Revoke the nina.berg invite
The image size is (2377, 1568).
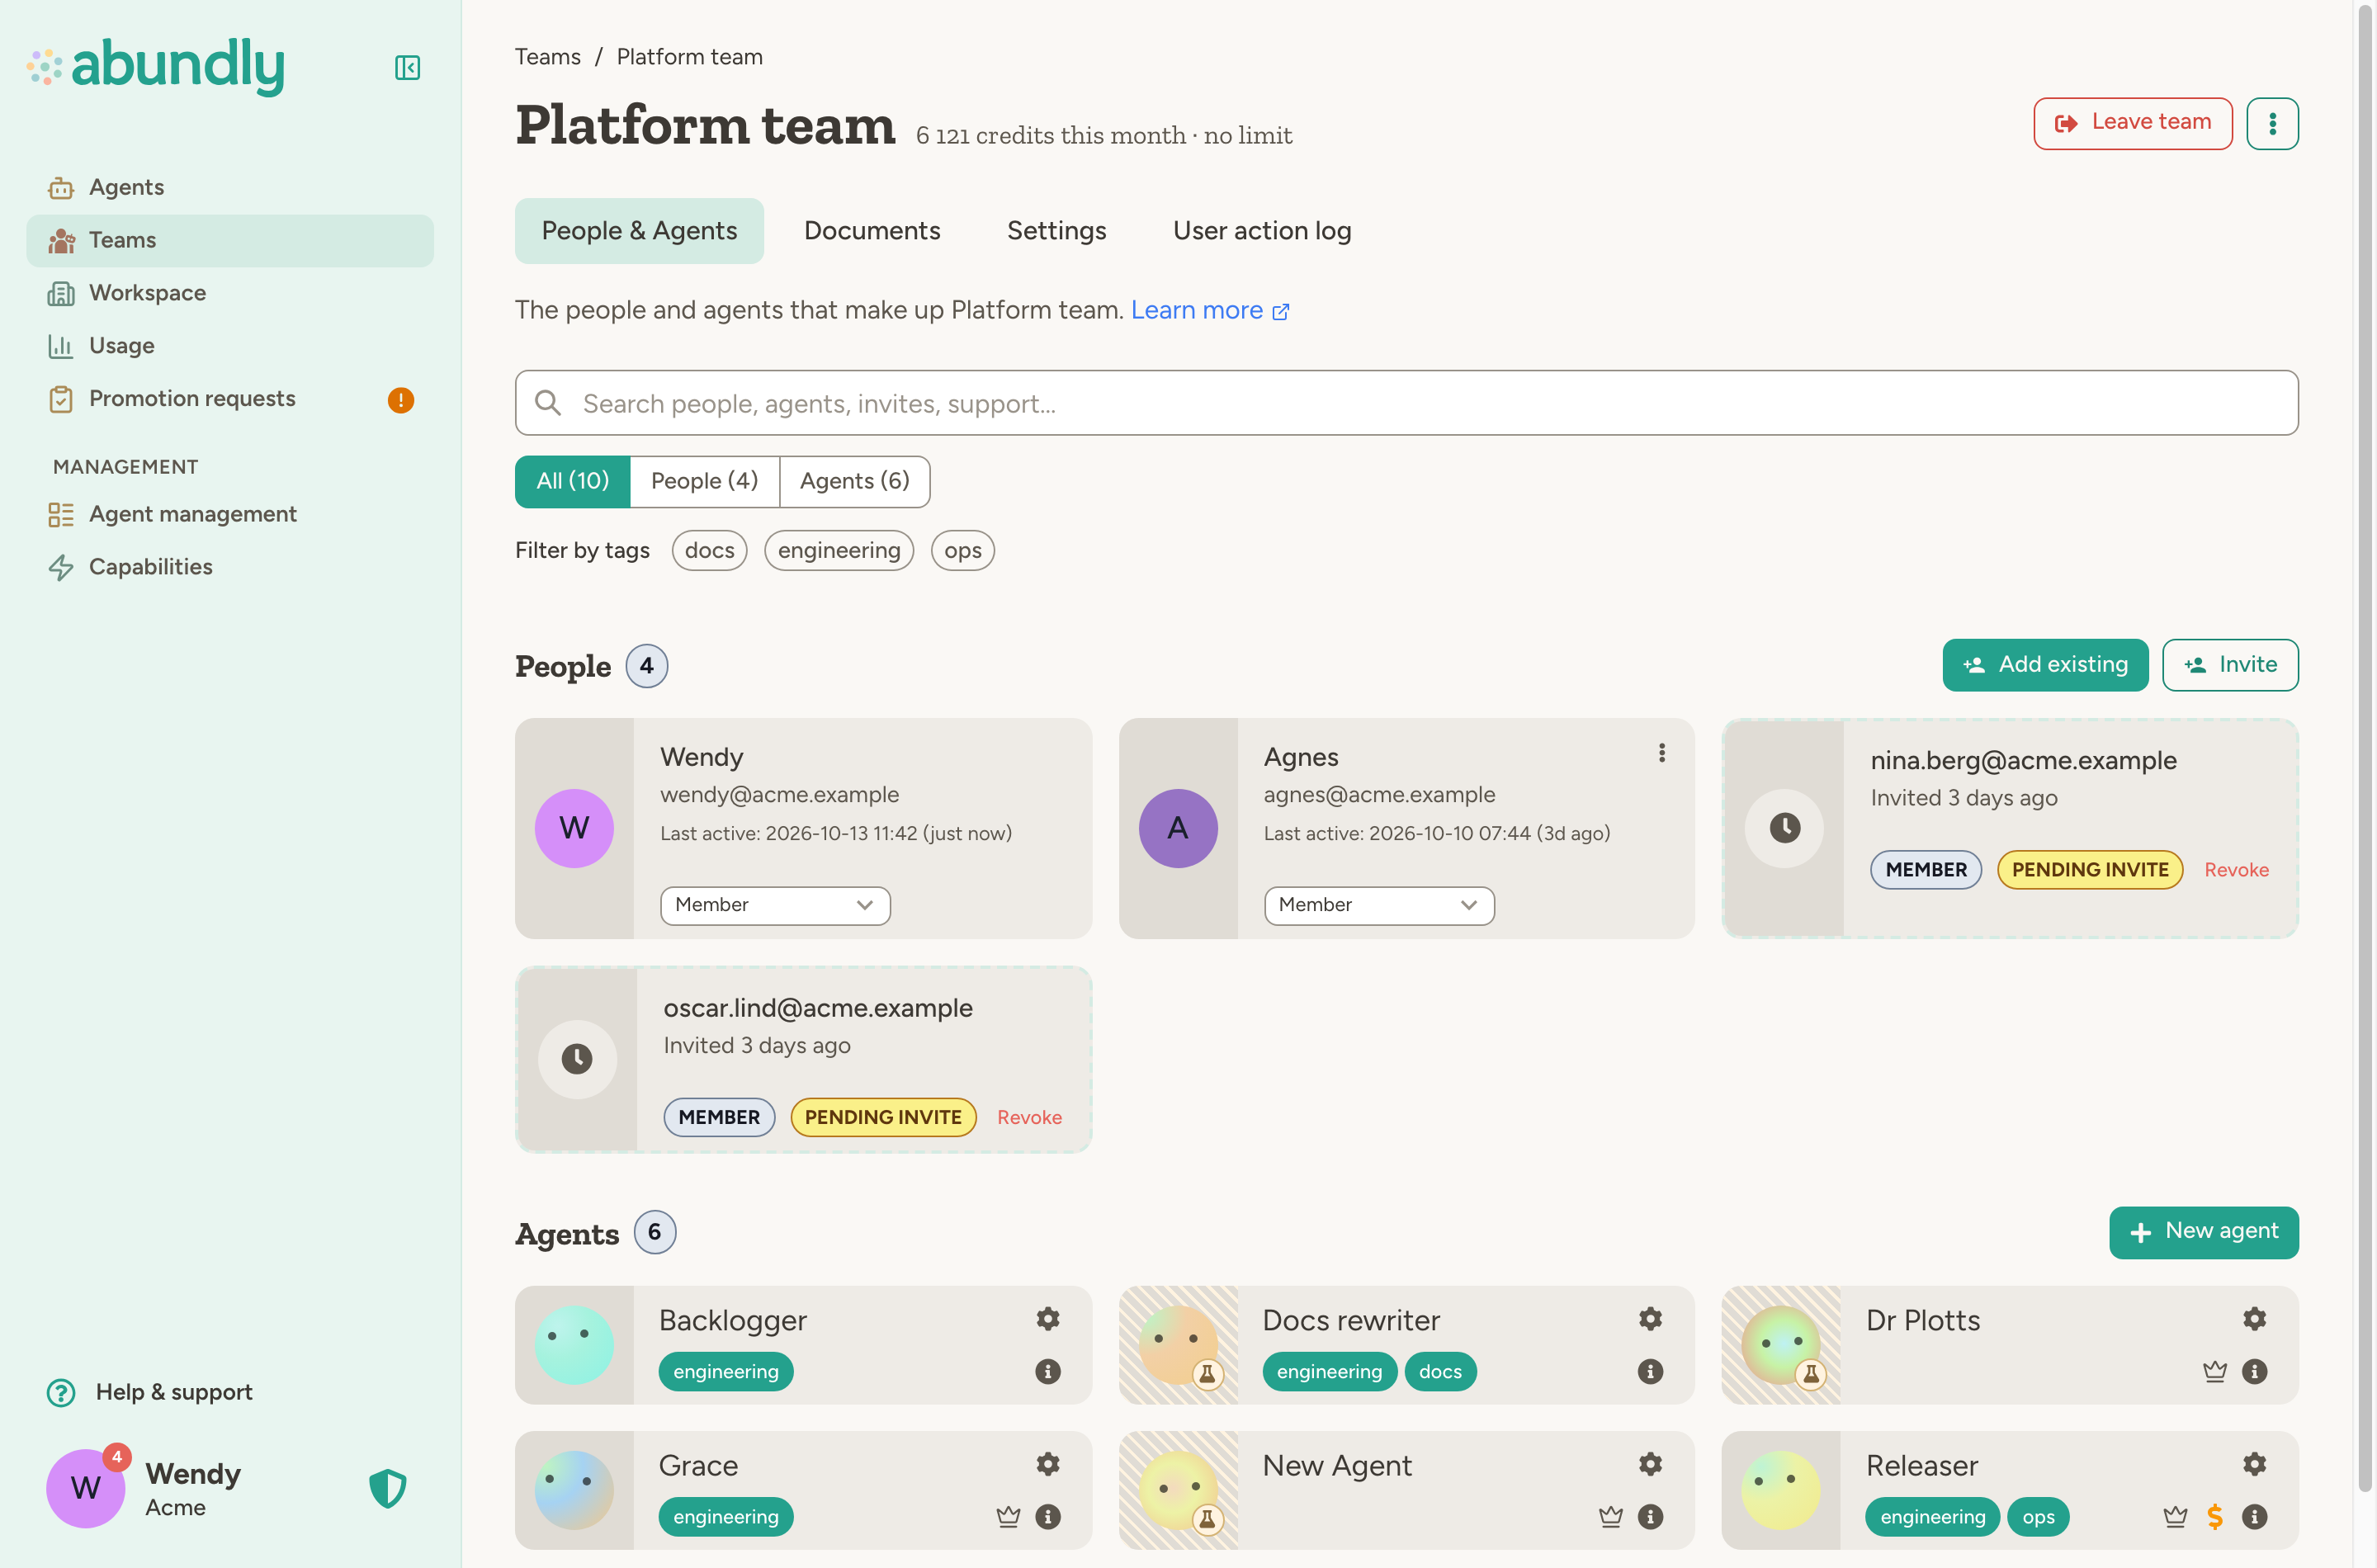coord(2236,870)
